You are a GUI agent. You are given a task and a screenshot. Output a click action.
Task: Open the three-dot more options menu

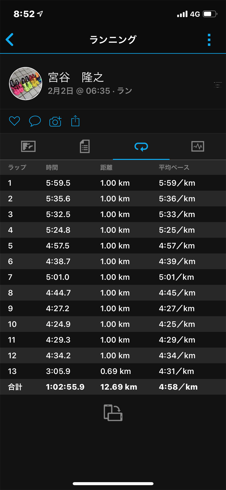click(x=209, y=40)
